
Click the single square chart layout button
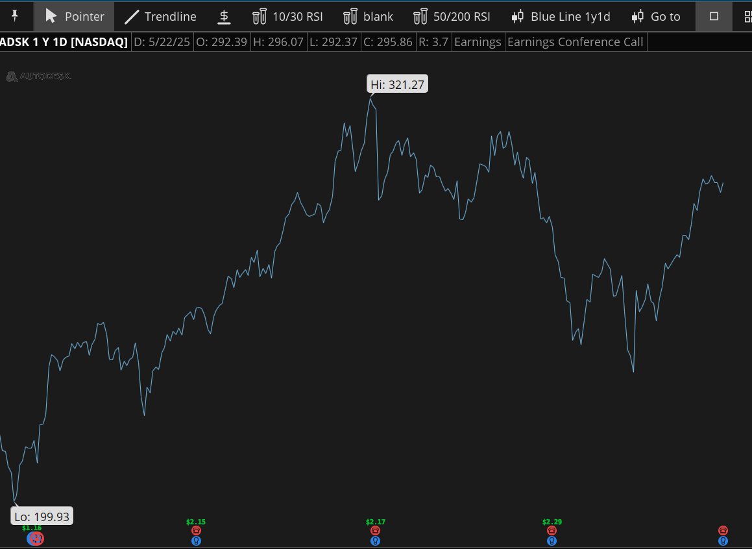[714, 16]
